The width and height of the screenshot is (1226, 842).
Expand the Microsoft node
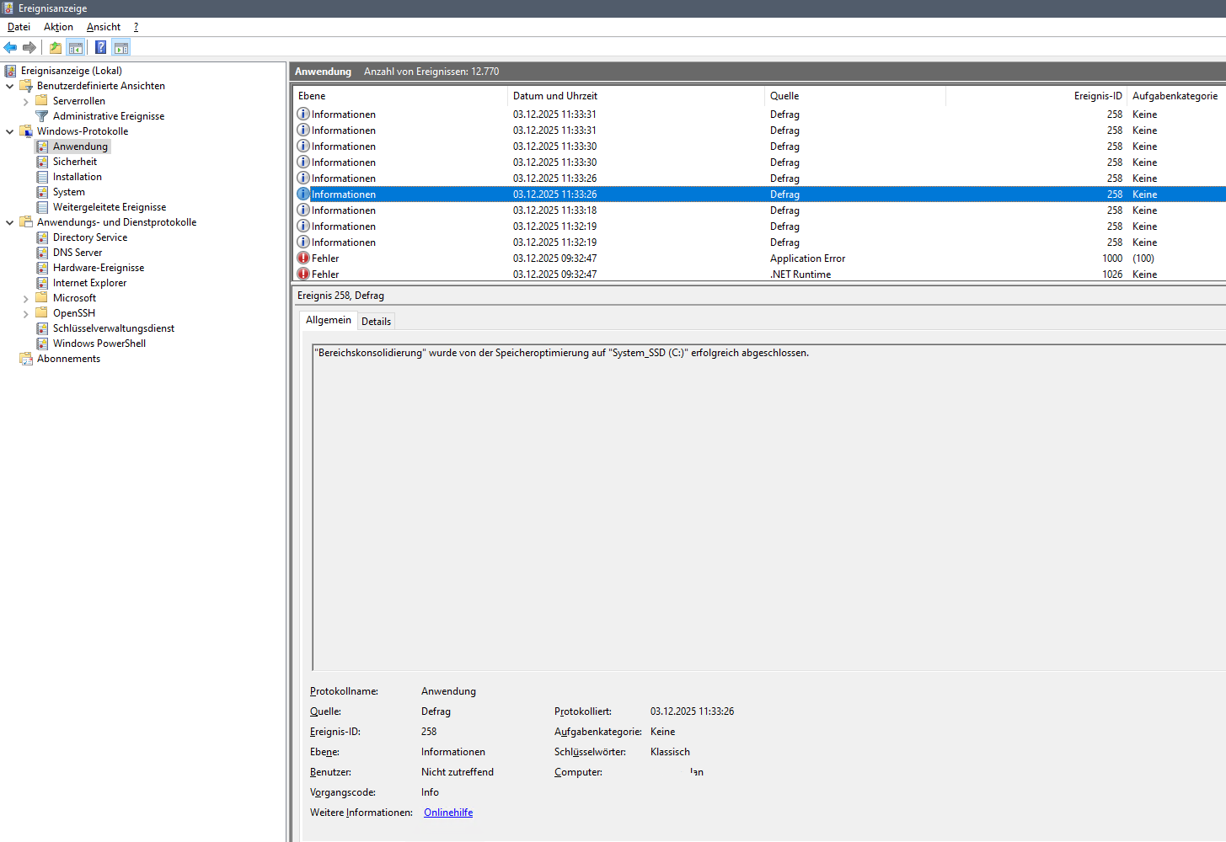click(x=25, y=299)
